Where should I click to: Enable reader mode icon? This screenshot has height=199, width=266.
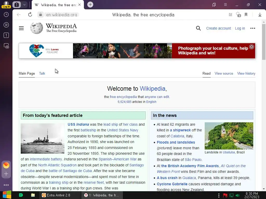(x=230, y=15)
